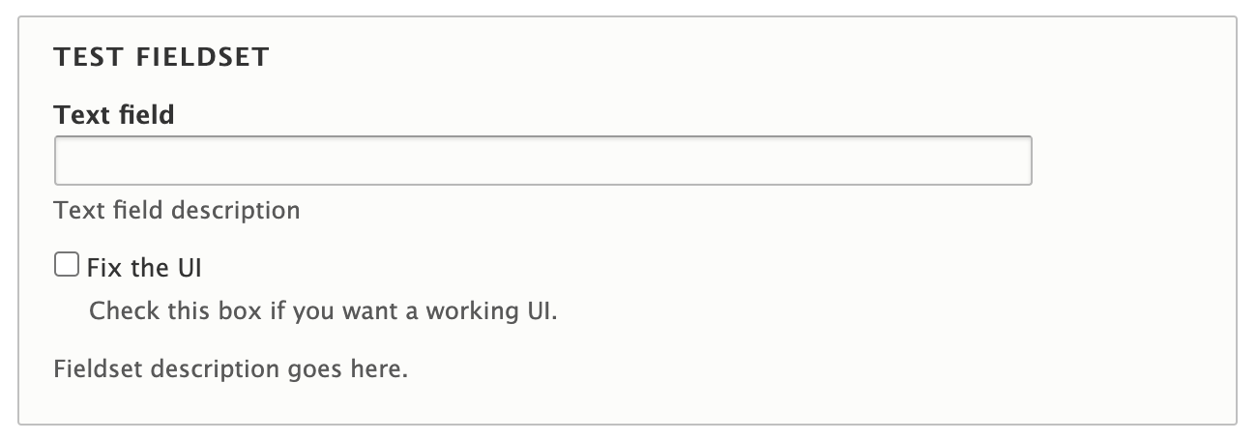Click the word "TEST" in the legend

coord(91,58)
